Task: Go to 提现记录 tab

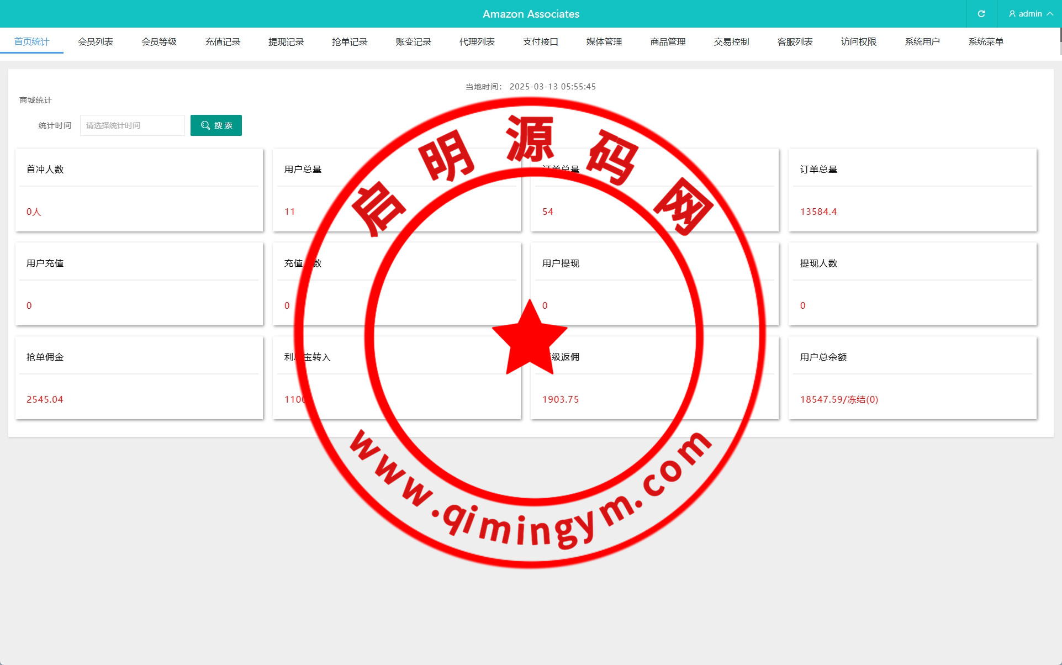Action: pos(286,42)
